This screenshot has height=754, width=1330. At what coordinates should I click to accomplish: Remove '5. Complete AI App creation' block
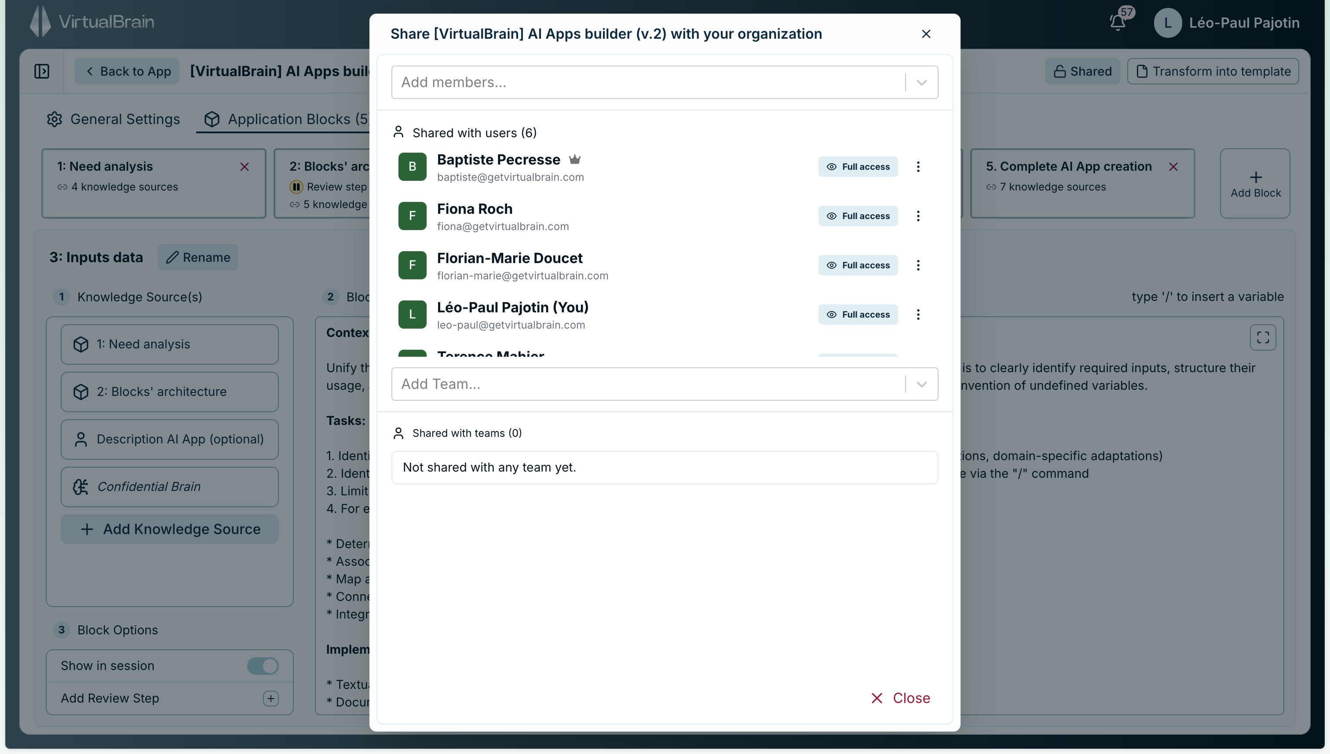point(1173,167)
